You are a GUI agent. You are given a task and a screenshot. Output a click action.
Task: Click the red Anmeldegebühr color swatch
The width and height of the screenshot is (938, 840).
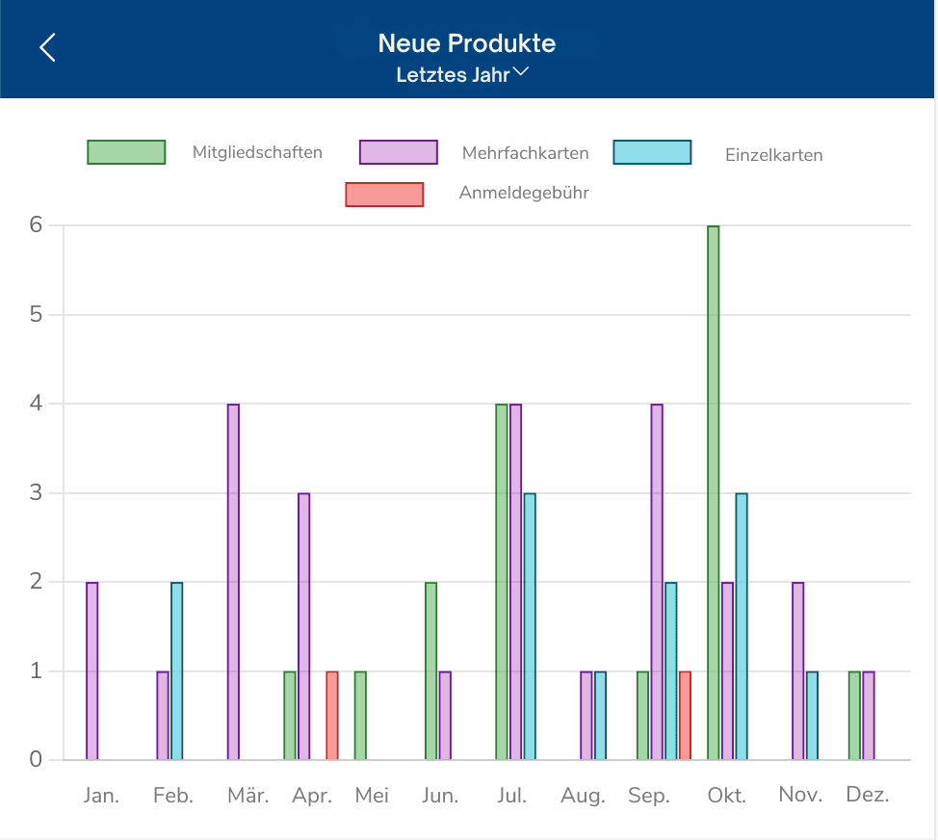(x=384, y=195)
